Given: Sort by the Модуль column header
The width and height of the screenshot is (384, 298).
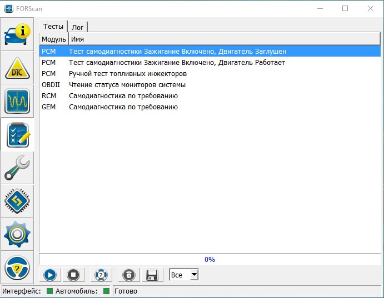Looking at the screenshot, I should [54, 39].
